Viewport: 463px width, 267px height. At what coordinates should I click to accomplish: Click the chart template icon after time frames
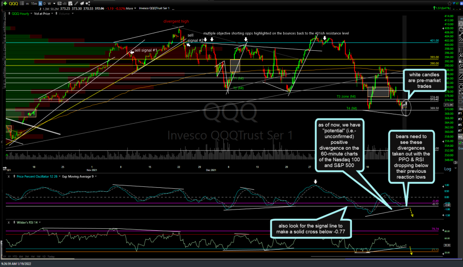pos(59,3)
